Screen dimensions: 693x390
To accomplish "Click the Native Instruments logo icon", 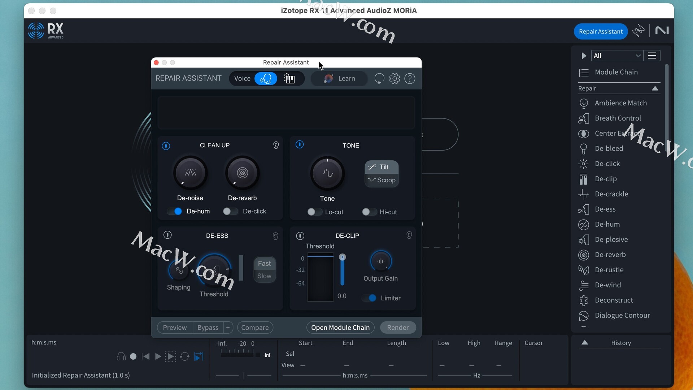I will [662, 31].
